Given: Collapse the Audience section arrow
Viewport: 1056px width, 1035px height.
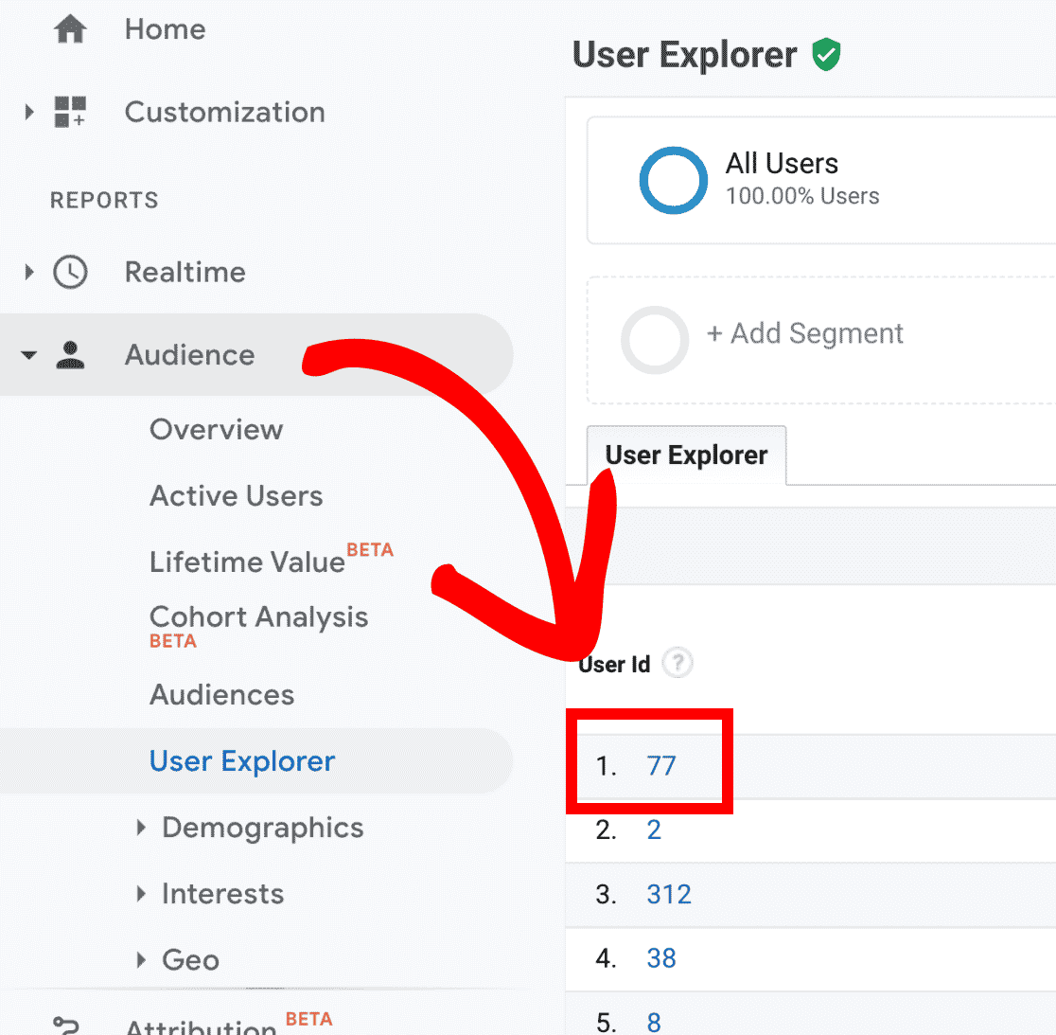Looking at the screenshot, I should click(29, 355).
